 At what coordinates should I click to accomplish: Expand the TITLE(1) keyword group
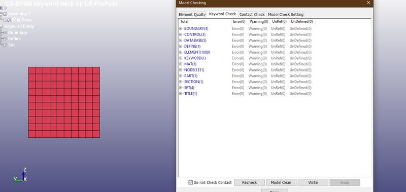181,94
